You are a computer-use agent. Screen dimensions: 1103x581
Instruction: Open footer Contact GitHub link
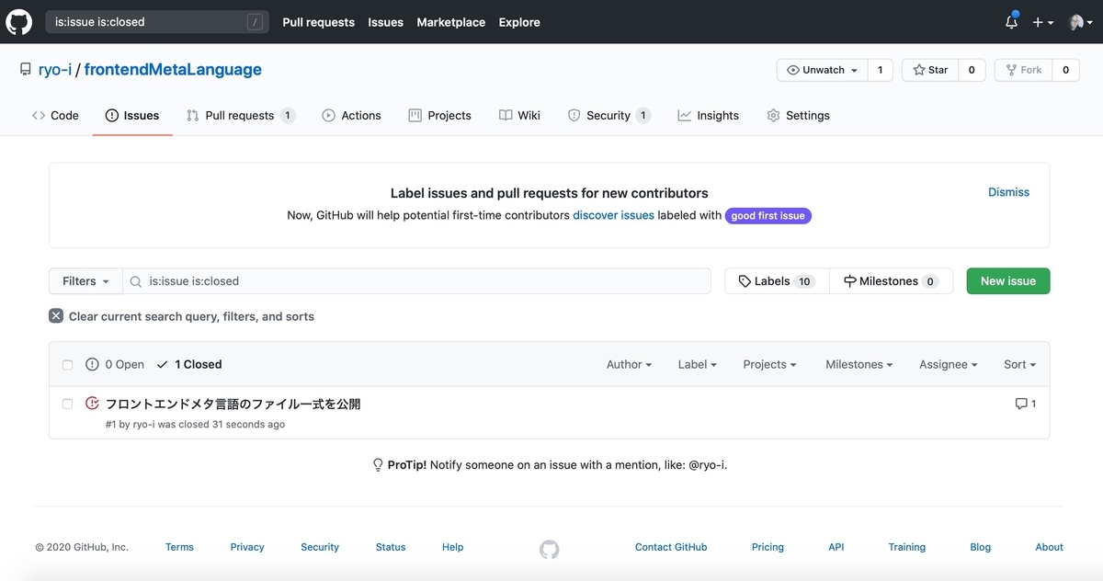pyautogui.click(x=671, y=547)
